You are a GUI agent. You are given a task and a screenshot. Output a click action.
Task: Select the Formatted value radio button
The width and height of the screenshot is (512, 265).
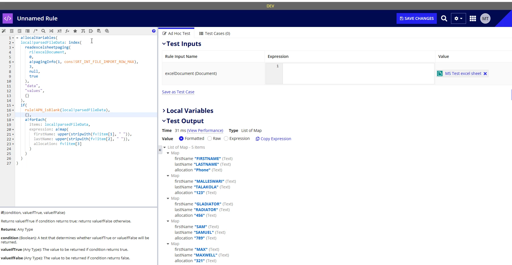tap(181, 138)
